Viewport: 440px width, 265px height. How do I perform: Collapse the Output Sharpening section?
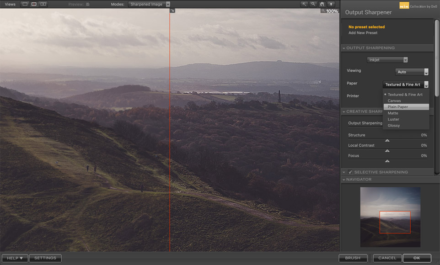tap(343, 48)
